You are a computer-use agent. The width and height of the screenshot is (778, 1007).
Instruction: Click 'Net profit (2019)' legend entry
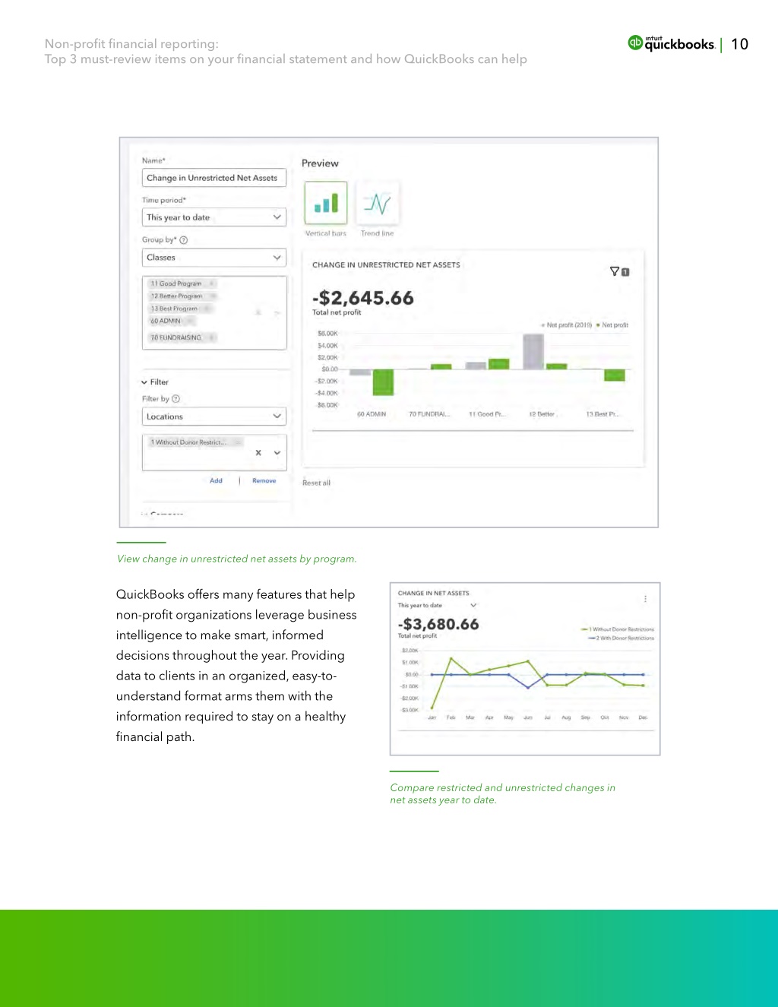[566, 325]
